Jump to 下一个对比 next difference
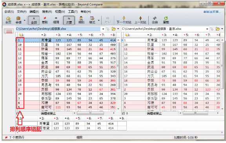 click(x=124, y=20)
